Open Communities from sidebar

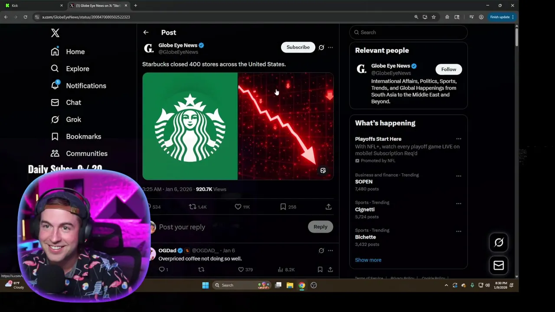click(79, 153)
